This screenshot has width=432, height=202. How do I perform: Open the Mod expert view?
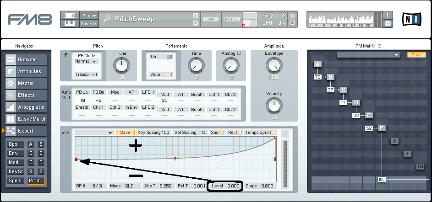pyautogui.click(x=16, y=162)
